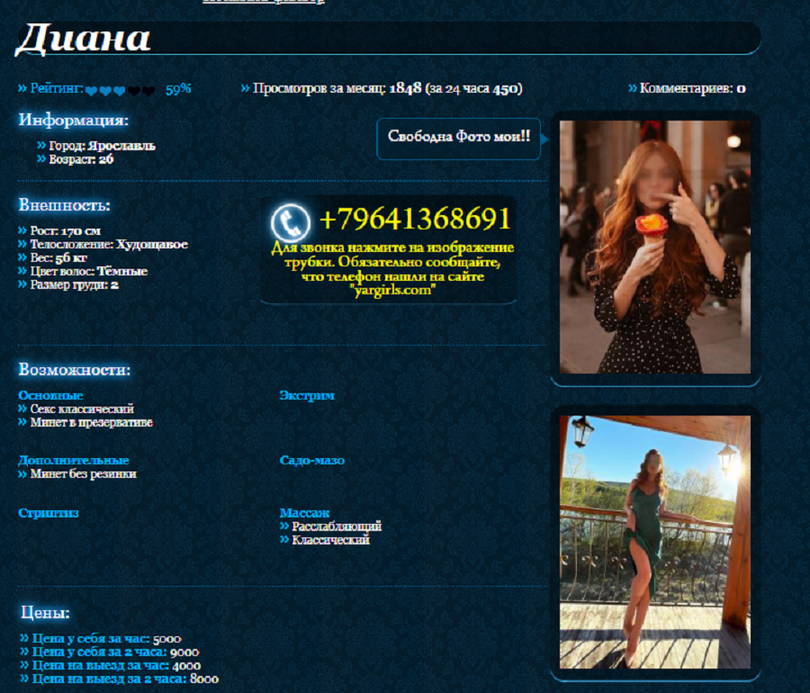This screenshot has height=693, width=810.
Task: Click the arrow icon before Просмотров за месяц
Action: (x=246, y=88)
